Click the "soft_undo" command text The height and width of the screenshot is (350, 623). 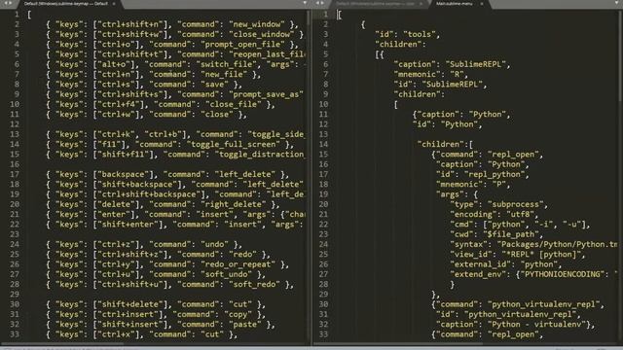tap(227, 274)
